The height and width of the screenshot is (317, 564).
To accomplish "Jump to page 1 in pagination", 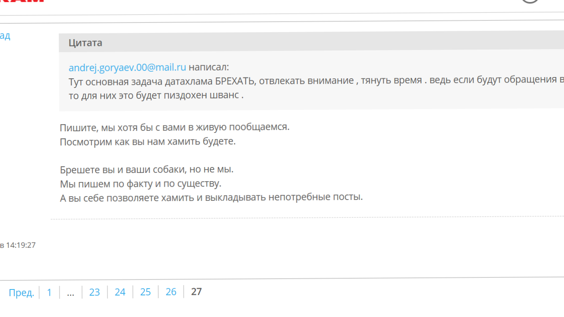I will coord(49,292).
